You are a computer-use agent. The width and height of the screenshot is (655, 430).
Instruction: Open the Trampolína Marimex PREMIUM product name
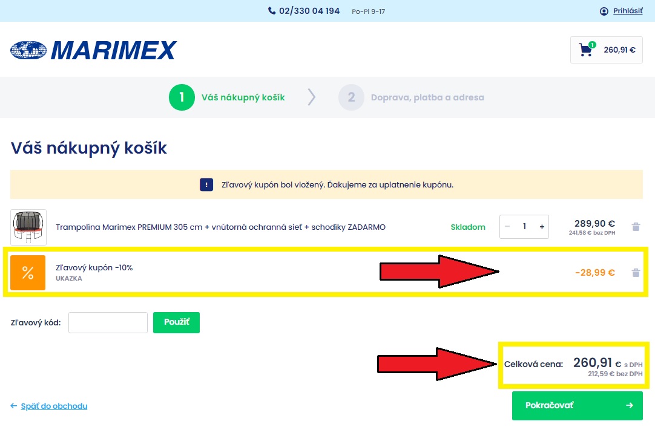[220, 227]
